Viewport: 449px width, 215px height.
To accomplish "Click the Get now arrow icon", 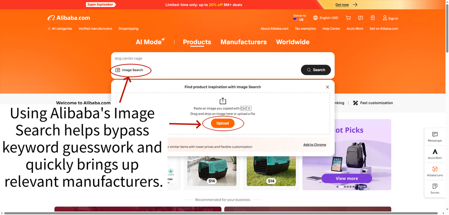I will [x=355, y=4].
